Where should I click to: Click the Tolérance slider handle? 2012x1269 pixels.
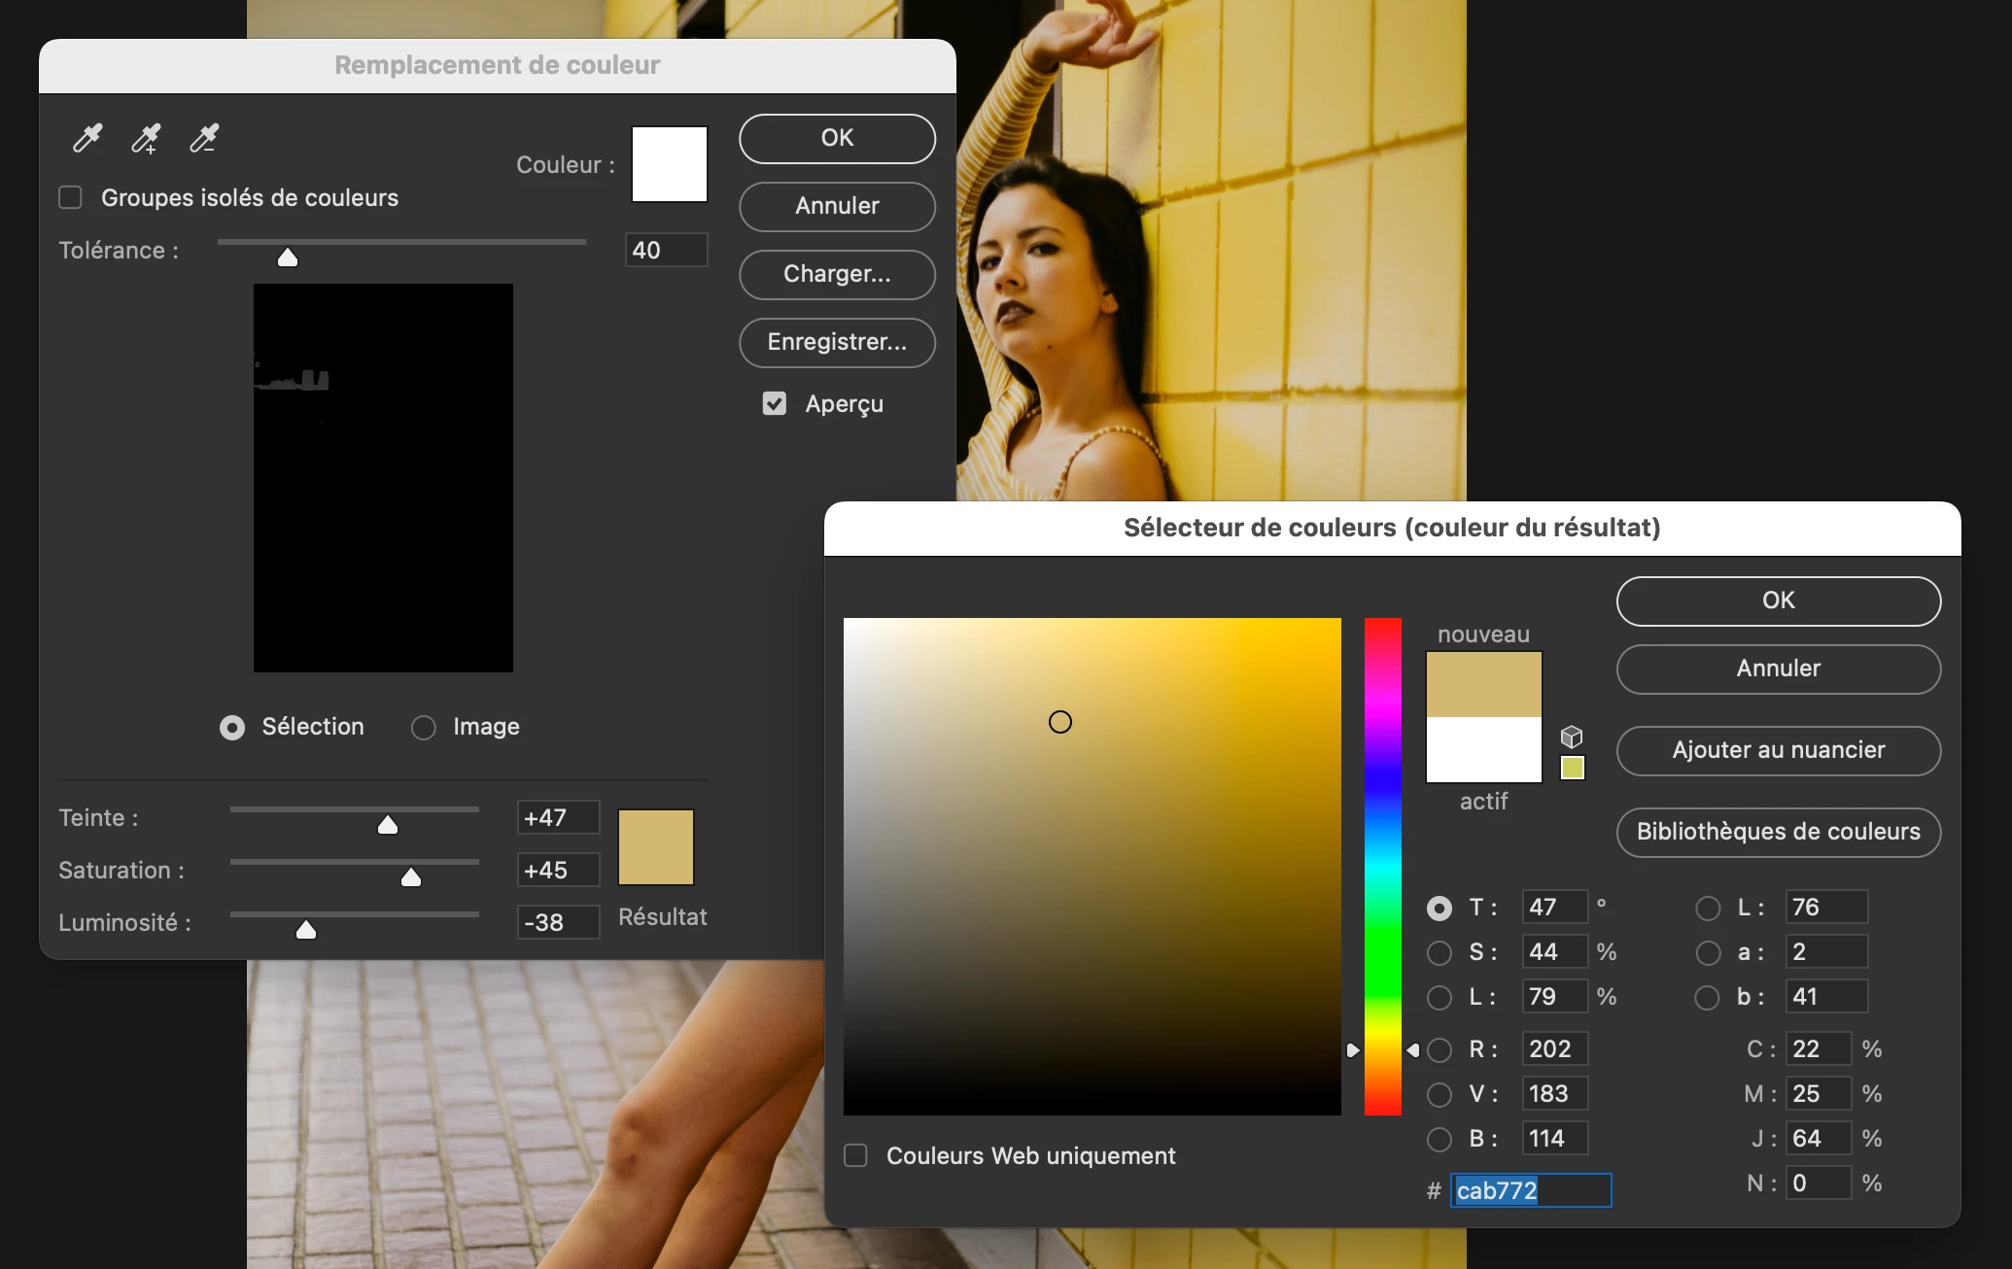(x=288, y=257)
